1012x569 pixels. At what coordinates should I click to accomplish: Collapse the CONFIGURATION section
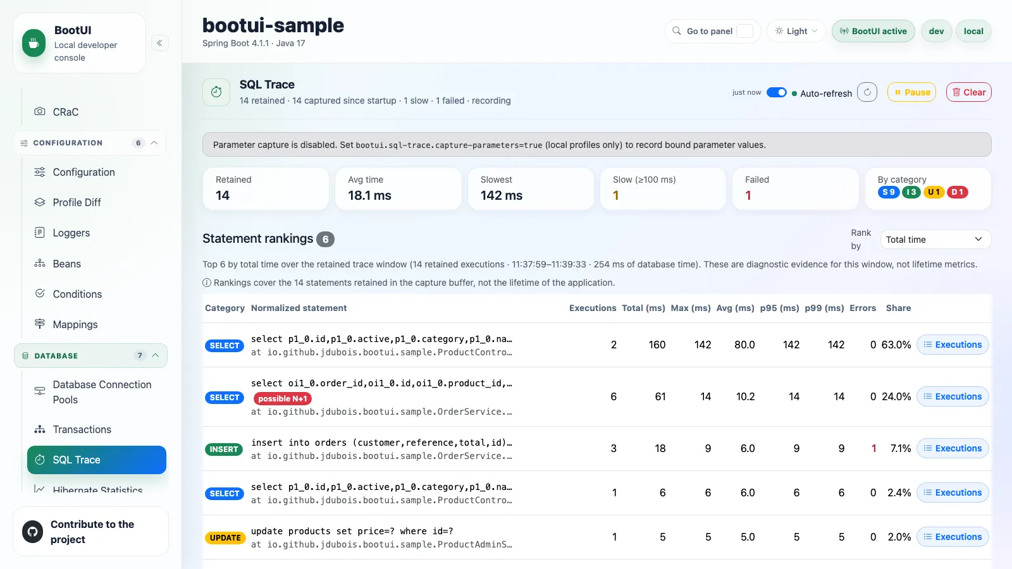click(x=90, y=143)
